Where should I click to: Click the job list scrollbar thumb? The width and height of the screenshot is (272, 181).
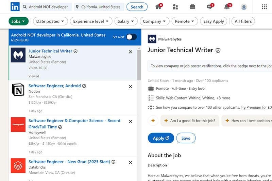click(x=139, y=65)
